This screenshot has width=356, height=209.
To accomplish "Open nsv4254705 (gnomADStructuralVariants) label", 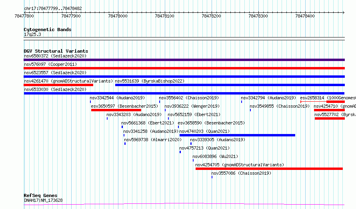I will [x=240, y=165].
